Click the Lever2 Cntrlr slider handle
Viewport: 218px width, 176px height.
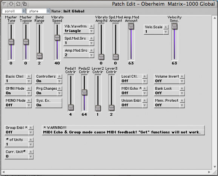click(x=98, y=108)
